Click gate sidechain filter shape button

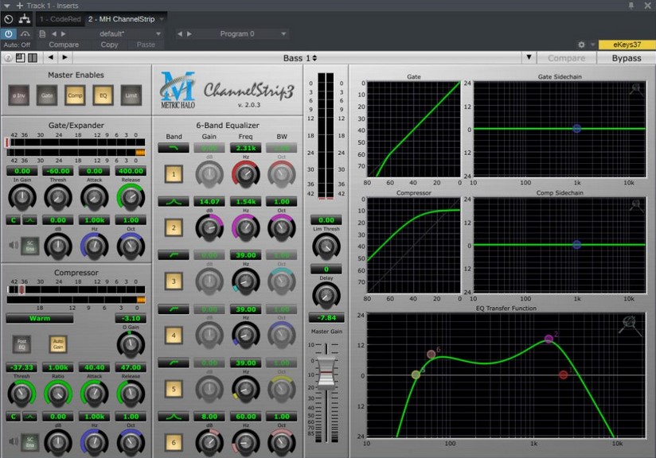29,220
